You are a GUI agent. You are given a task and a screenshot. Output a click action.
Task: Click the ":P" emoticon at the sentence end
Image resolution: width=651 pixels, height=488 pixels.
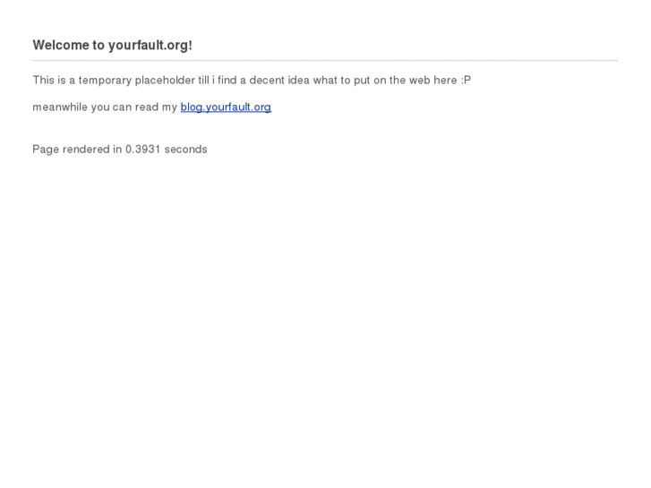pyautogui.click(x=466, y=81)
